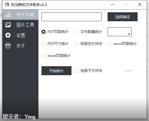Open the 关于 section label
Image resolution: width=149 pixels, height=121 pixels.
[x=21, y=46]
